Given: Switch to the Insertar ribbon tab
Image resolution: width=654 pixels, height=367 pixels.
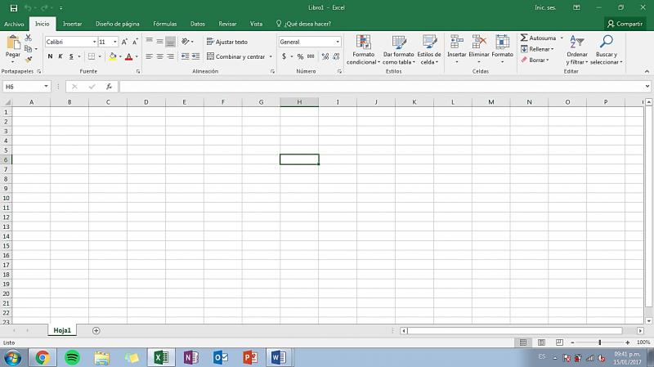Looking at the screenshot, I should pos(72,24).
